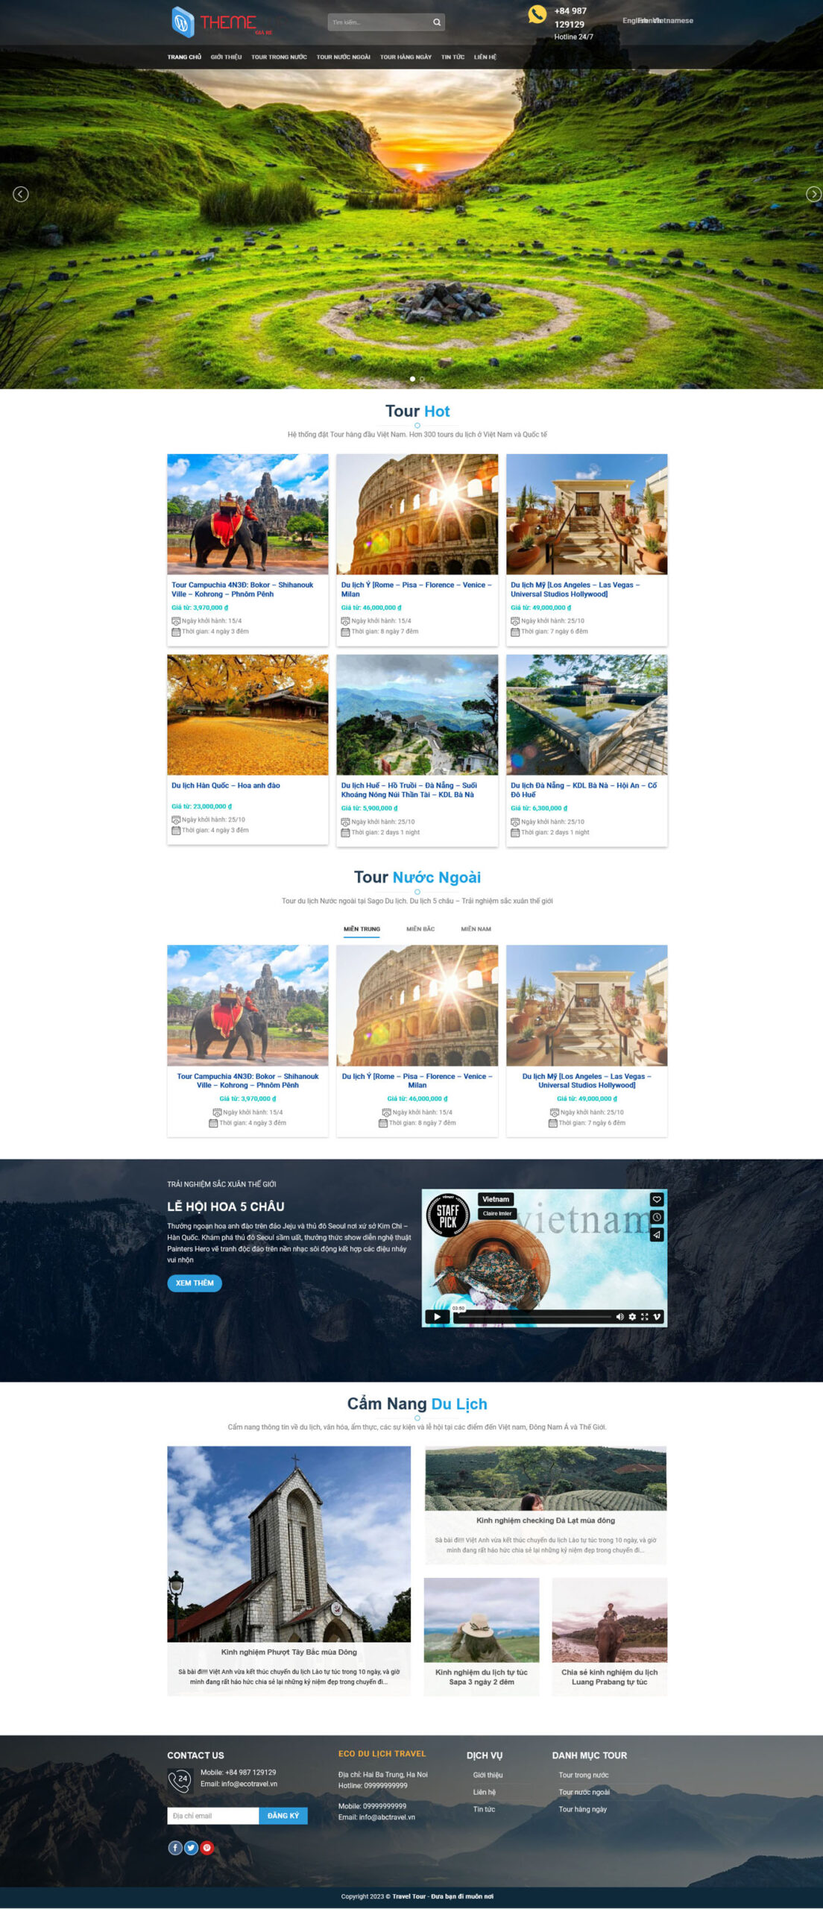823x1909 pixels.
Task: Click the XEM THÊM button
Action: (195, 1283)
